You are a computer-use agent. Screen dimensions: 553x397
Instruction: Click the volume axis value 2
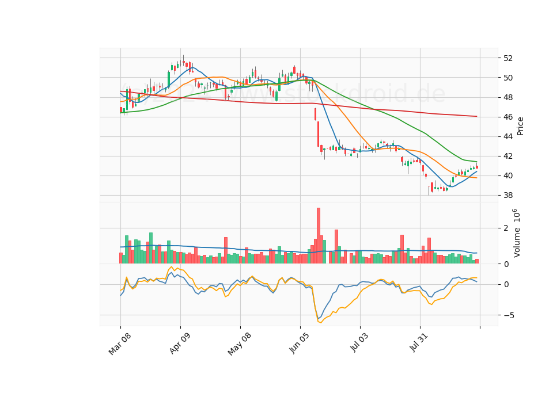click(x=506, y=228)
